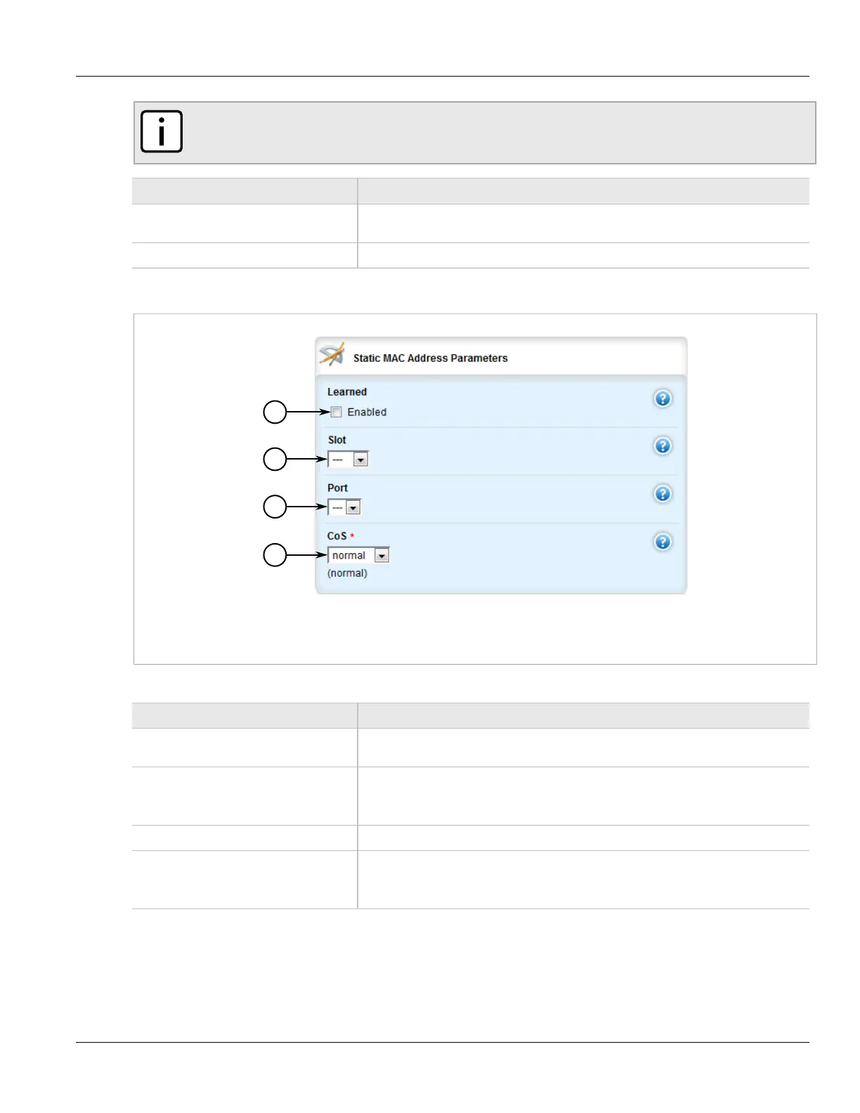Click the CoS field label

tap(337, 536)
